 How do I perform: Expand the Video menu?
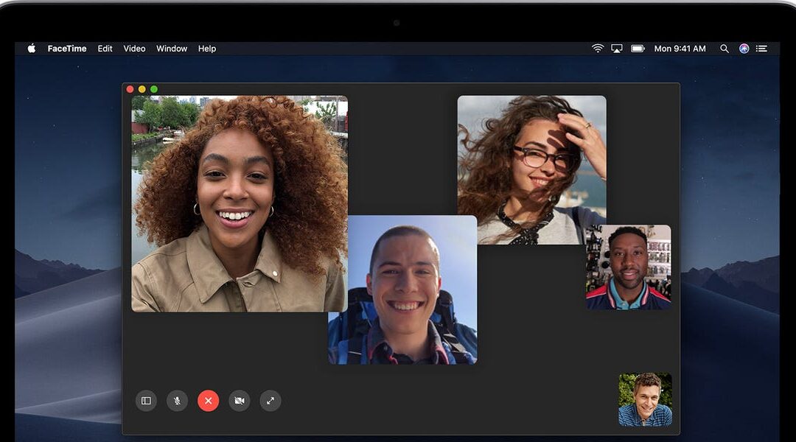pyautogui.click(x=134, y=49)
